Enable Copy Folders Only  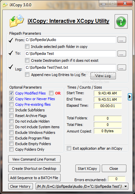click(11, 149)
